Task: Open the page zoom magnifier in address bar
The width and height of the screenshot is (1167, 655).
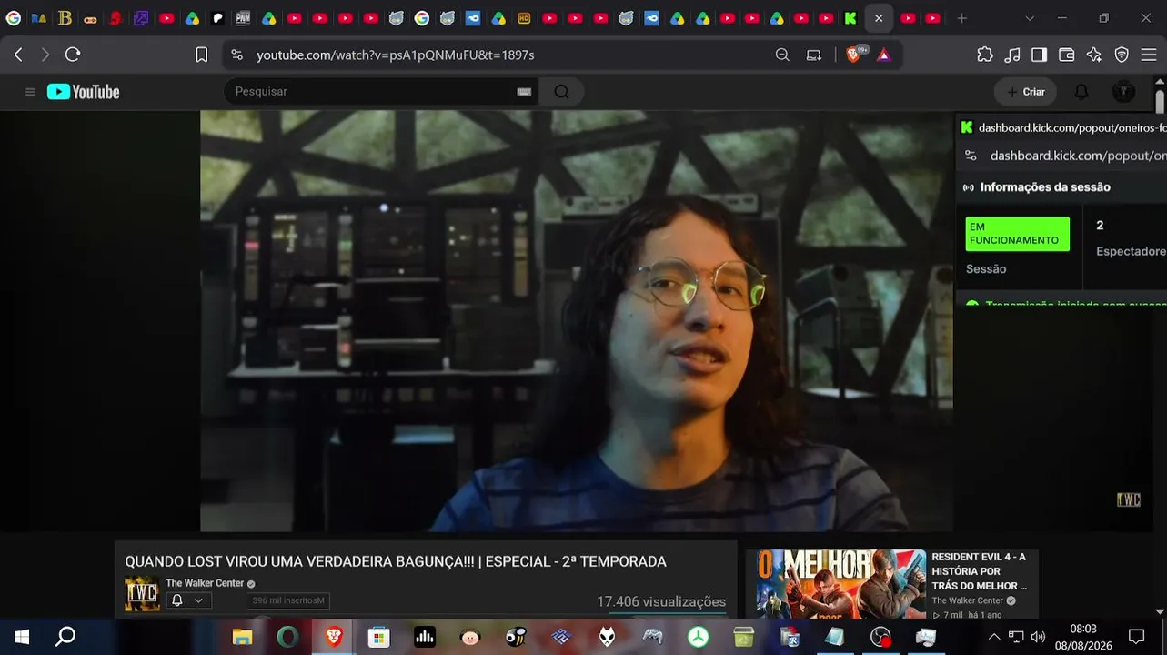Action: pyautogui.click(x=782, y=55)
